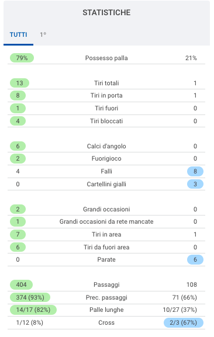
Task: Click the 21% possession value
Action: click(191, 58)
